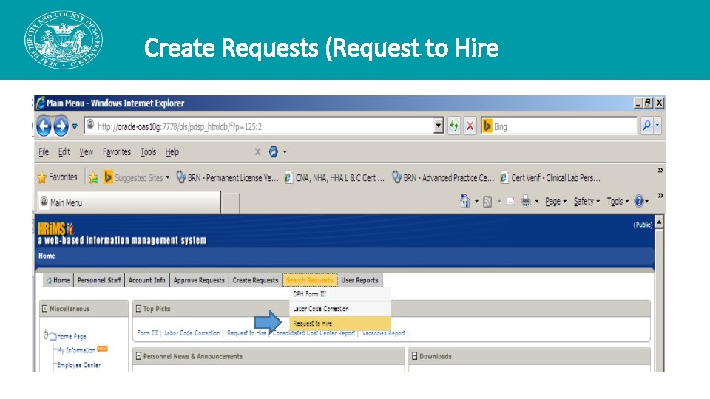710x399 pixels.
Task: Open Cert Verif - Clinical Lab Pers favorite
Action: (x=550, y=178)
